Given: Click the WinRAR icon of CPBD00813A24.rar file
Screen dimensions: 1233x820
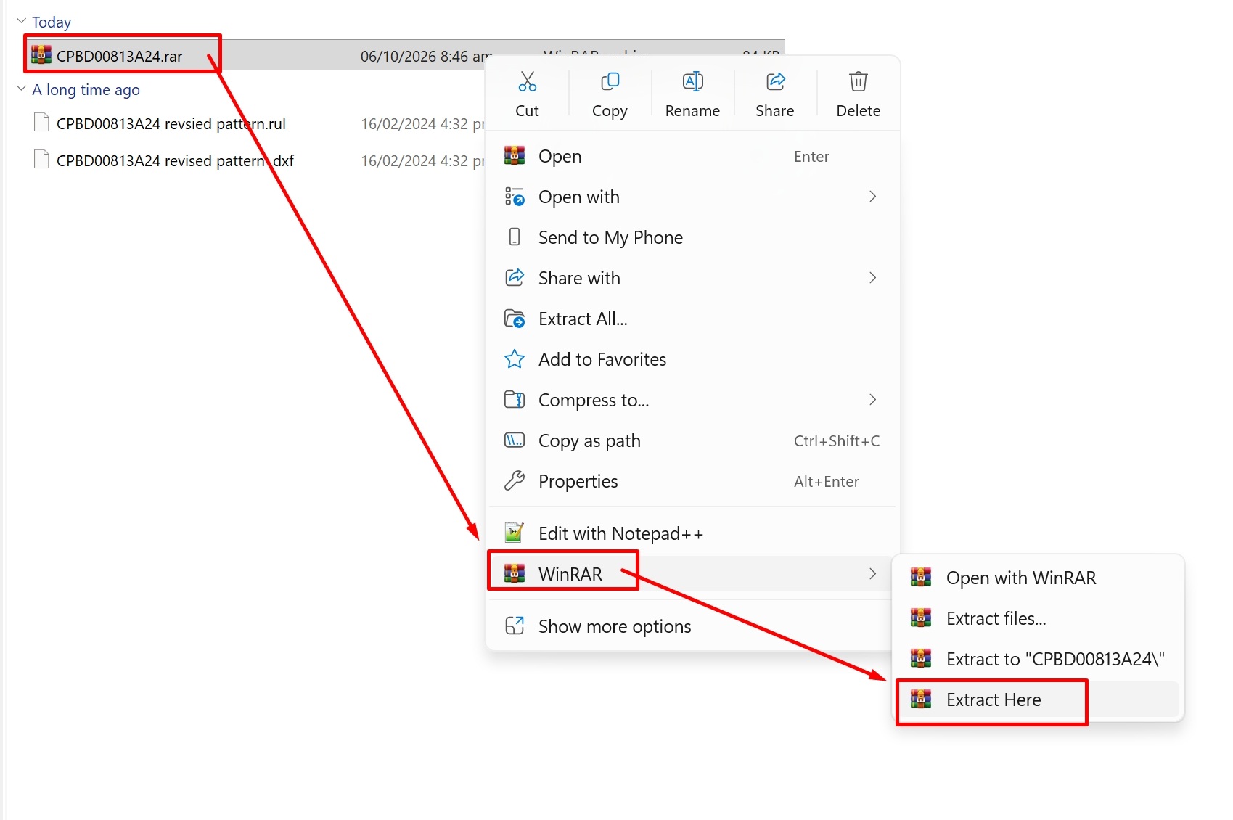Looking at the screenshot, I should (41, 55).
